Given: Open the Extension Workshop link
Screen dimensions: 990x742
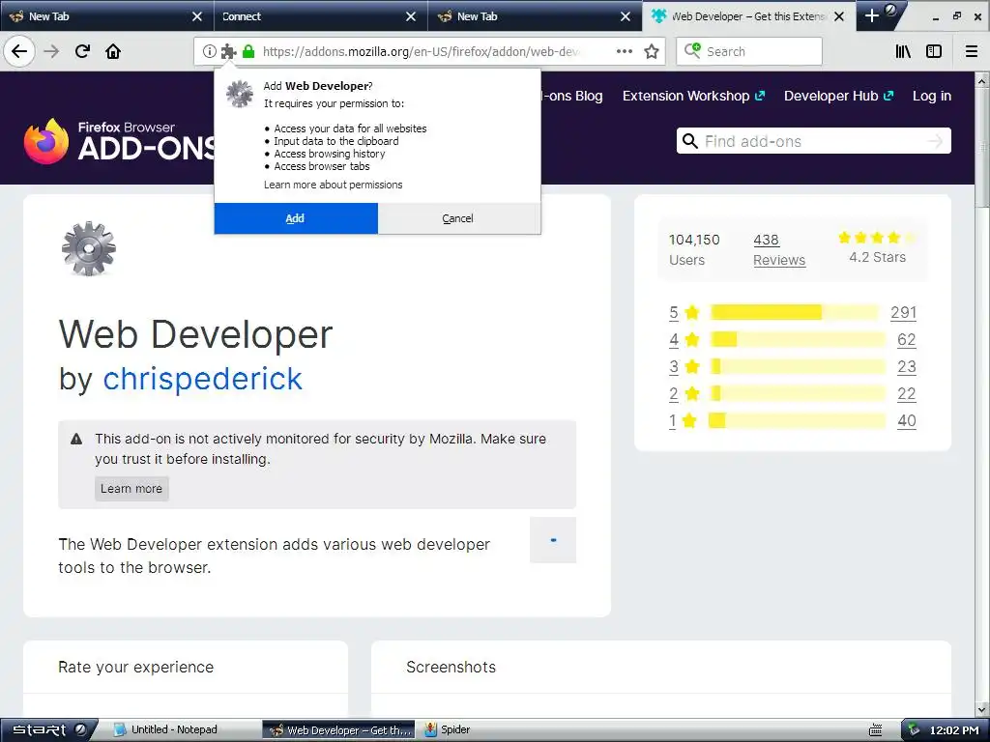Looking at the screenshot, I should click(x=693, y=96).
